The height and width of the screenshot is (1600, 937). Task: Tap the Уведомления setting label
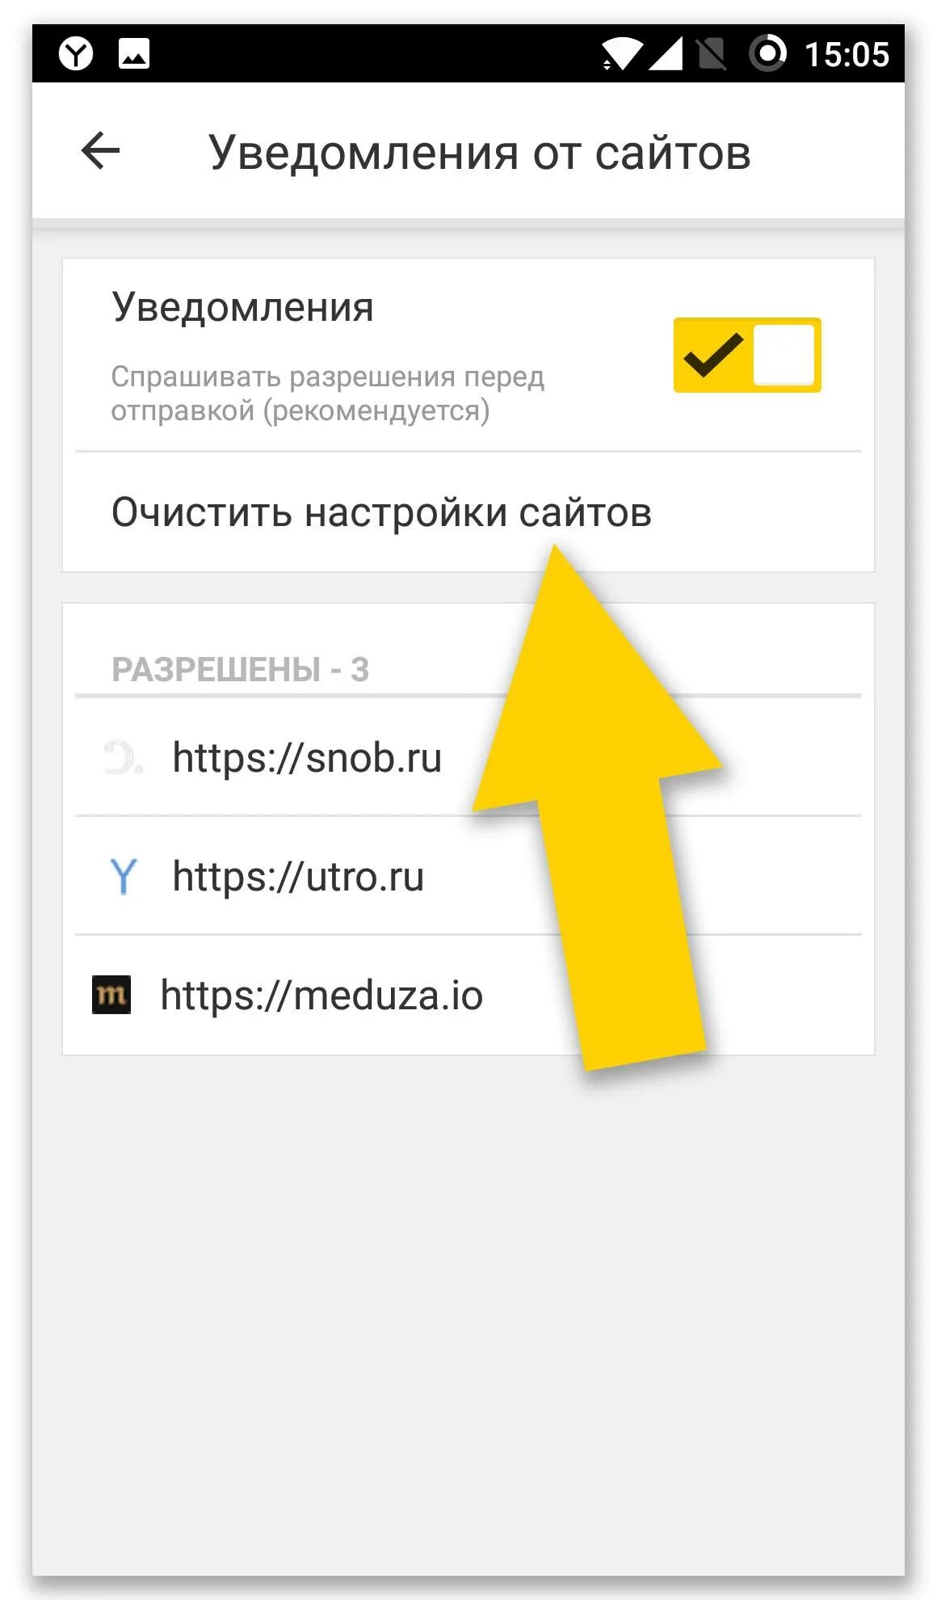click(x=242, y=307)
